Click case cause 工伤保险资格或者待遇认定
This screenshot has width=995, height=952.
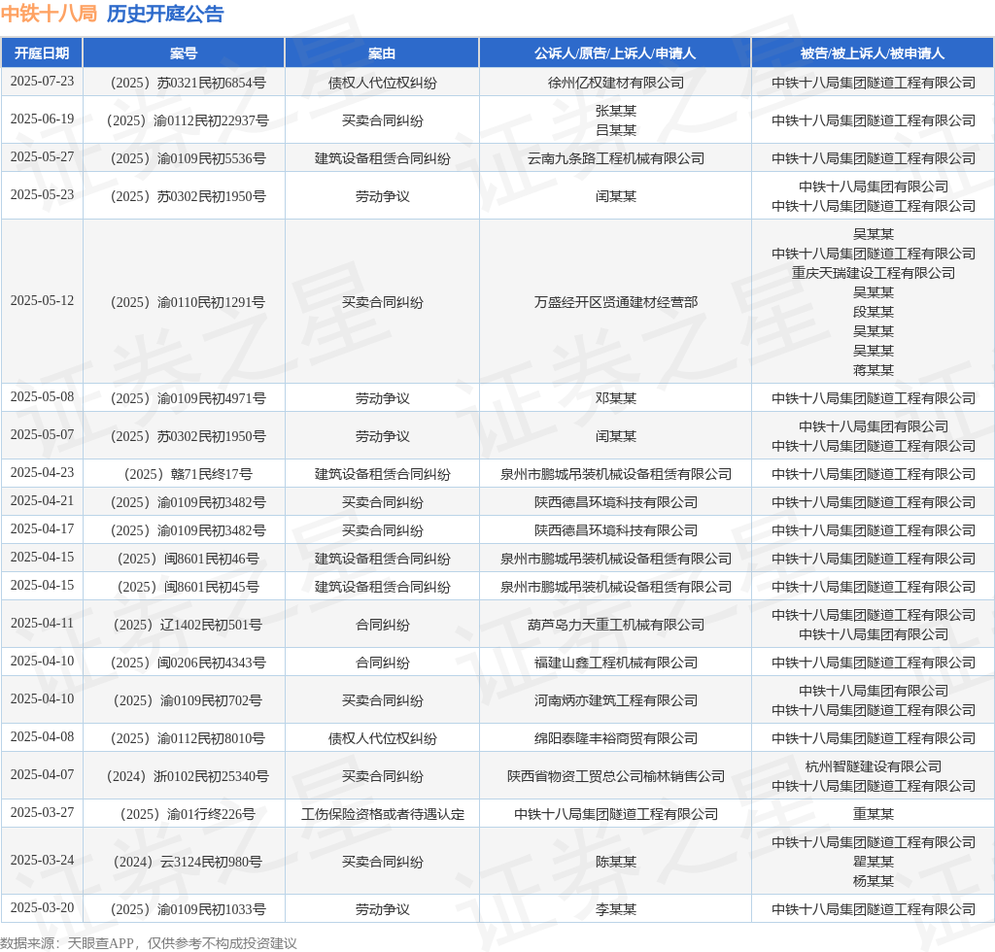click(383, 814)
